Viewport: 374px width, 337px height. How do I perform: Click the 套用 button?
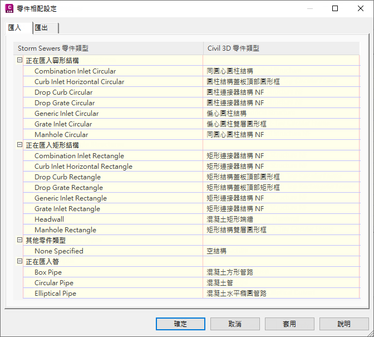(289, 324)
